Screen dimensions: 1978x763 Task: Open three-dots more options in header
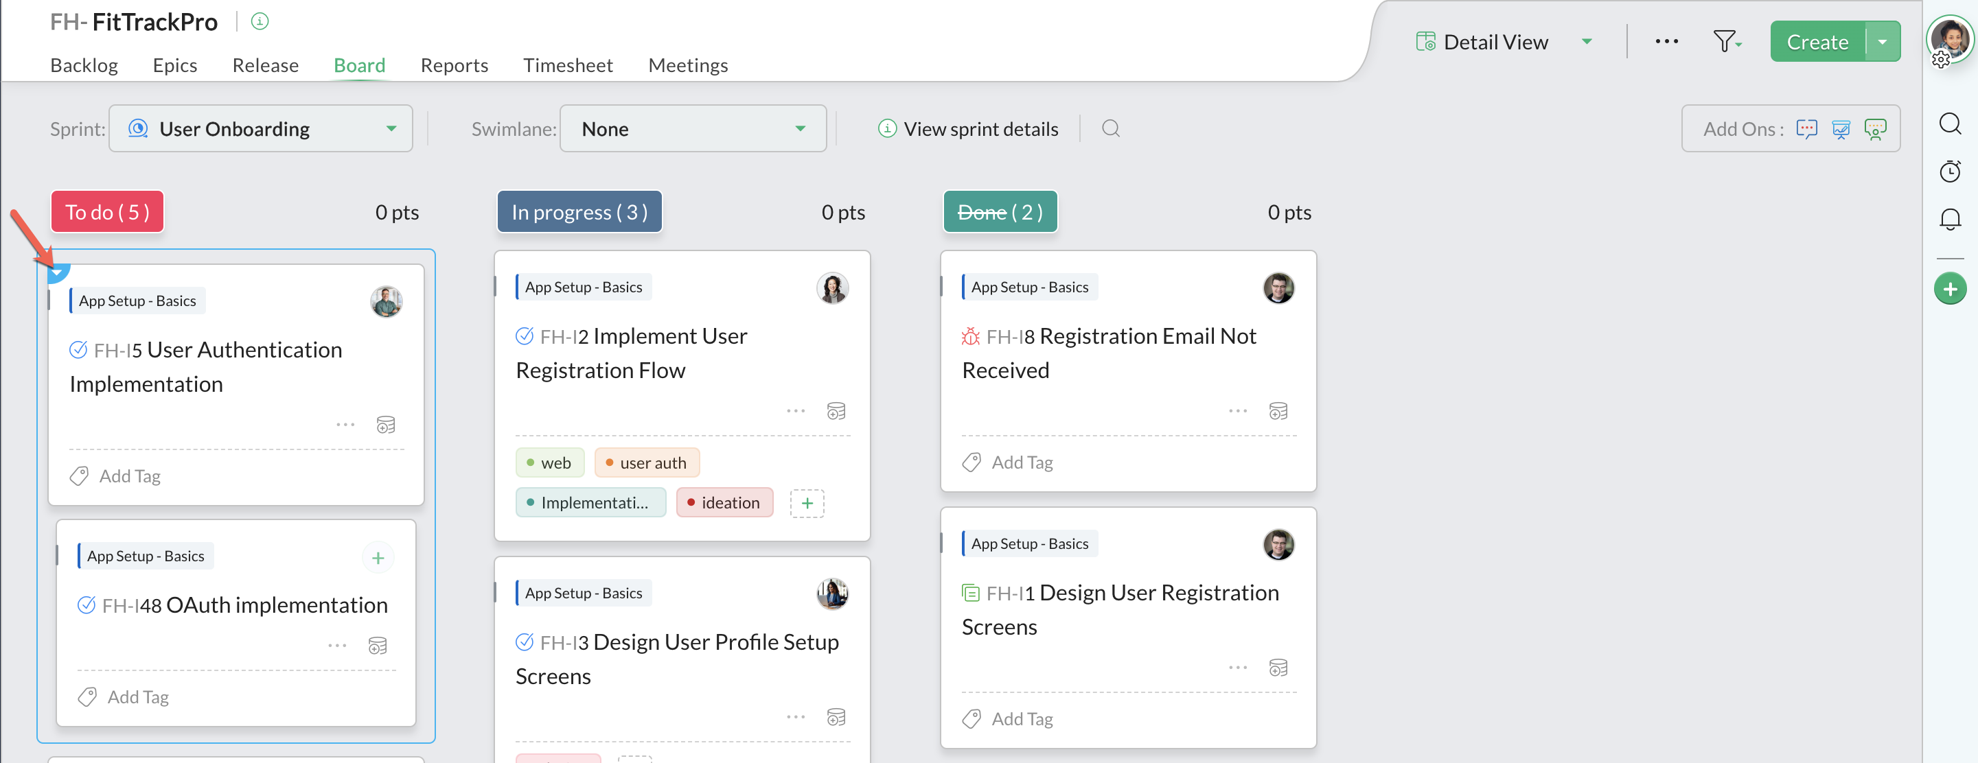(x=1666, y=41)
